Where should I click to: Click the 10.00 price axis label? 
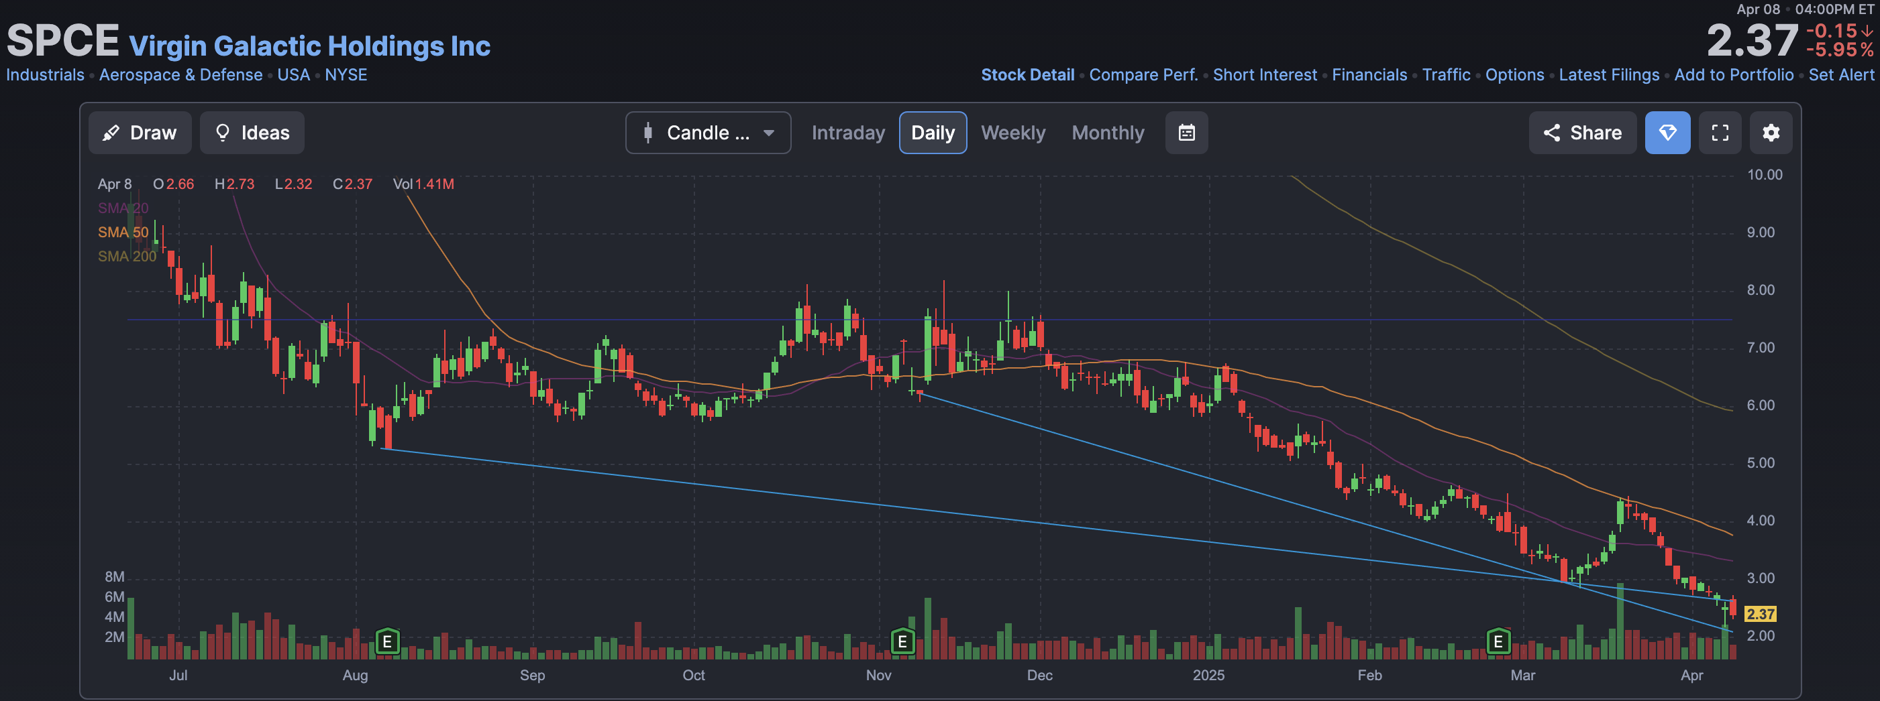[x=1764, y=175]
